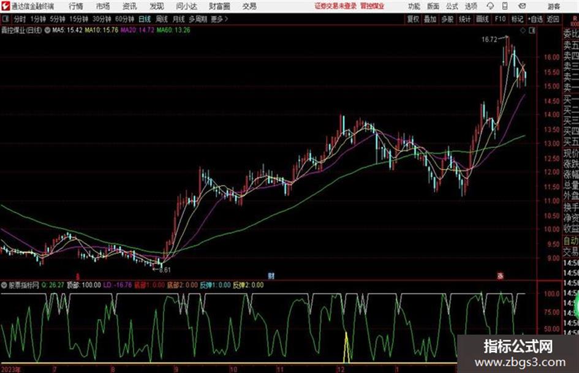Click the MA20: 14.72 value label
Image resolution: width=579 pixels, height=373 pixels.
(x=137, y=30)
